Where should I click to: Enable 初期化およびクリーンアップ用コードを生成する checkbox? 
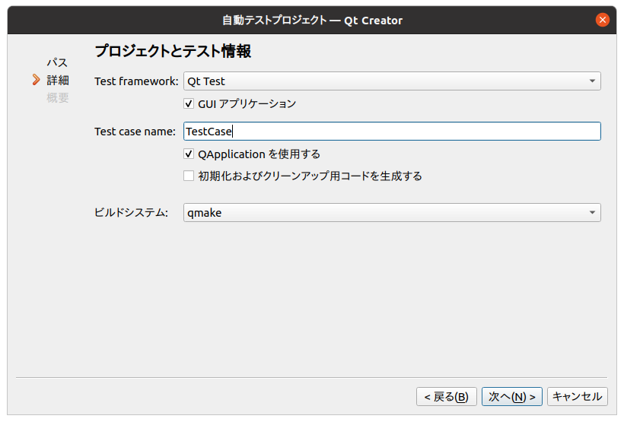pyautogui.click(x=189, y=176)
